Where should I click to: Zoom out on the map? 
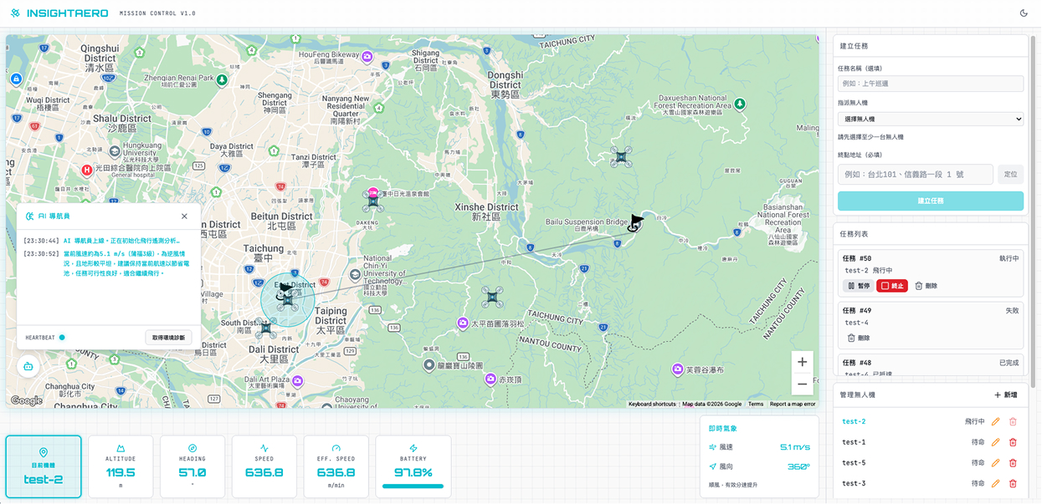pos(802,384)
